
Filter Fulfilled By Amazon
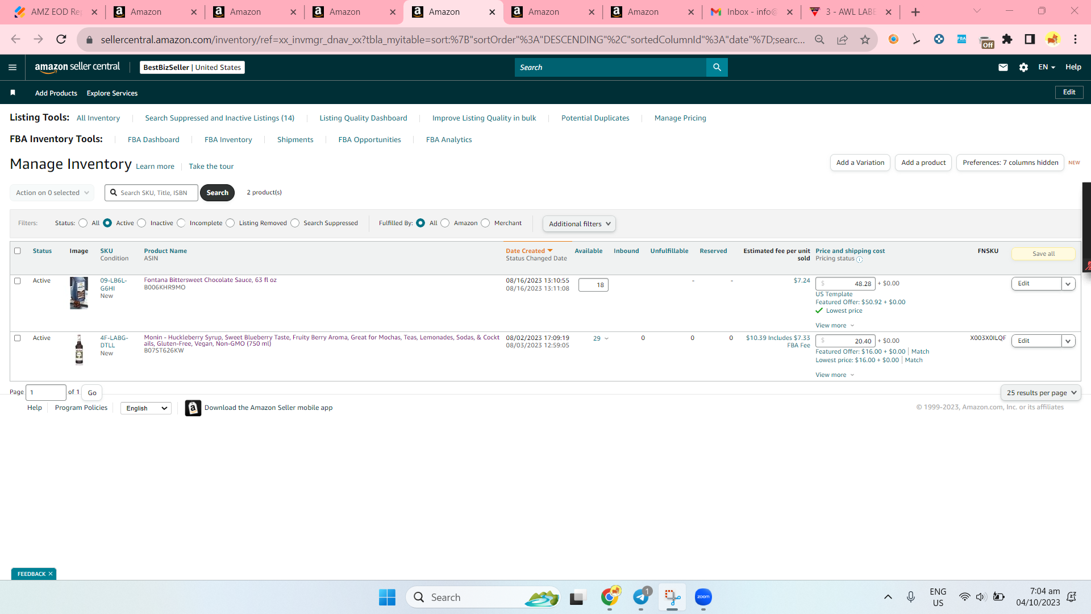click(x=445, y=223)
